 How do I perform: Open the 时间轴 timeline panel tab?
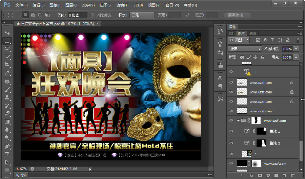click(x=21, y=175)
